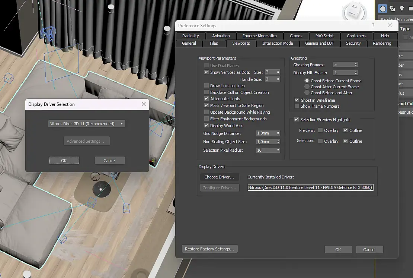Click the Selection Pixel Radius field

click(266, 150)
